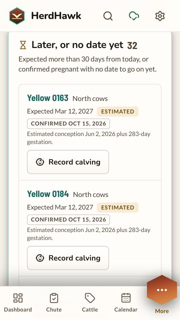The image size is (180, 320).
Task: Tap the HerdHawk app title
Action: pos(56,16)
